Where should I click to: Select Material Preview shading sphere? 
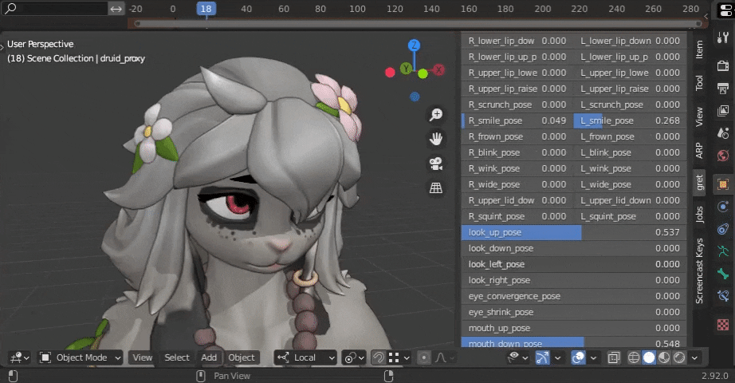[664, 357]
